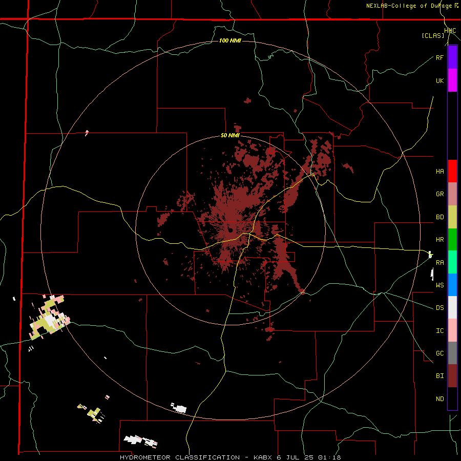
Task: Click the radar site center point
Action: point(230,230)
